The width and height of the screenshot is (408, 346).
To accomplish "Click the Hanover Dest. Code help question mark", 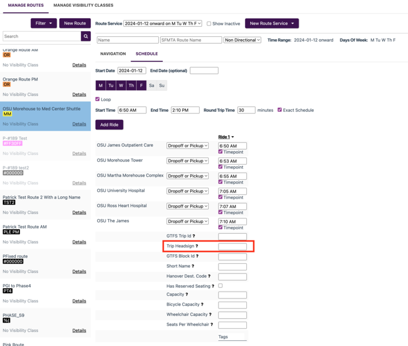I will (209, 276).
